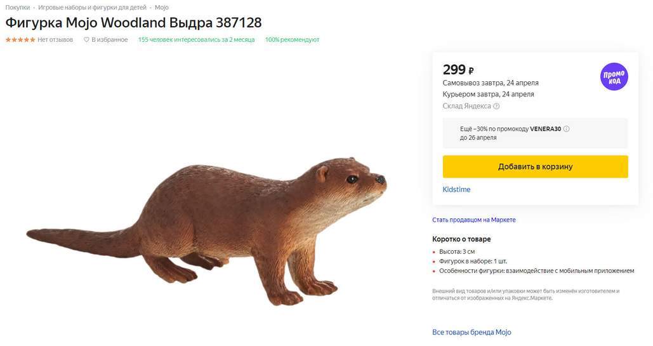Click the Склад Яндекса label
Viewport: 653px width, 346px height.
point(466,107)
